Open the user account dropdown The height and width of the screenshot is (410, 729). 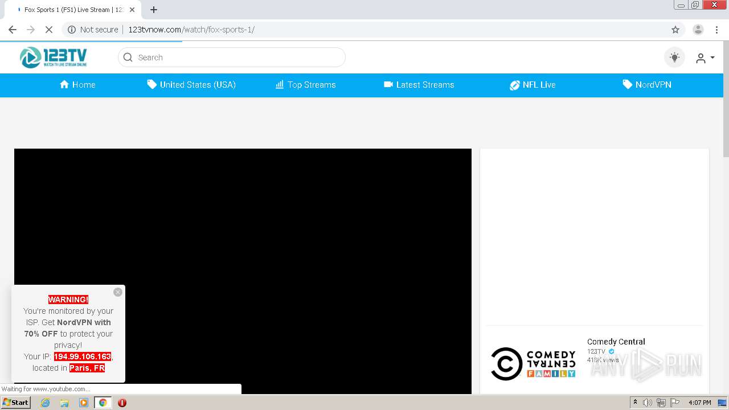(705, 58)
